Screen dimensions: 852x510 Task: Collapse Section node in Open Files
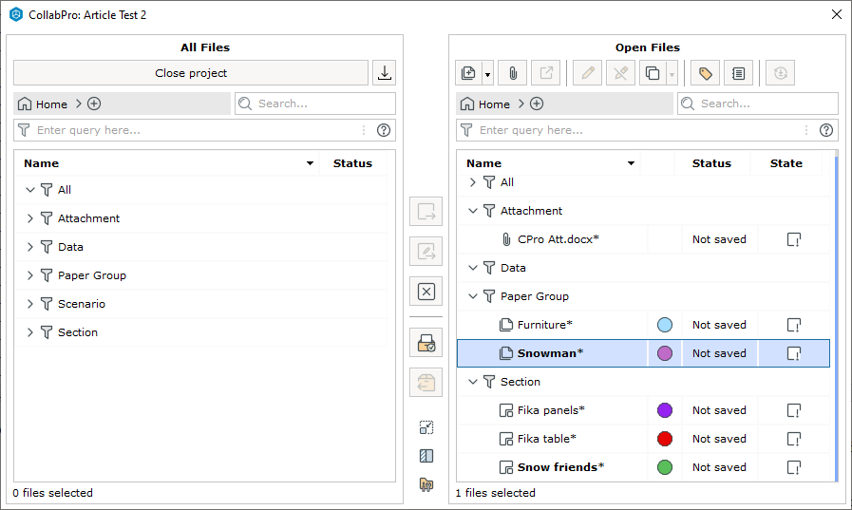click(473, 382)
